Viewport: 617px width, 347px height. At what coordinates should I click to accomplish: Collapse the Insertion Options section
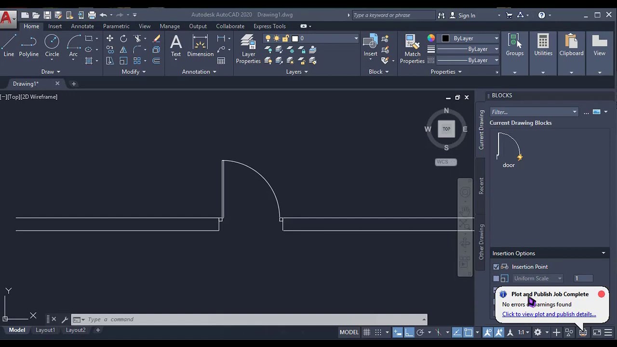point(604,253)
